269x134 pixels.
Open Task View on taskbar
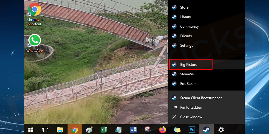(45, 130)
